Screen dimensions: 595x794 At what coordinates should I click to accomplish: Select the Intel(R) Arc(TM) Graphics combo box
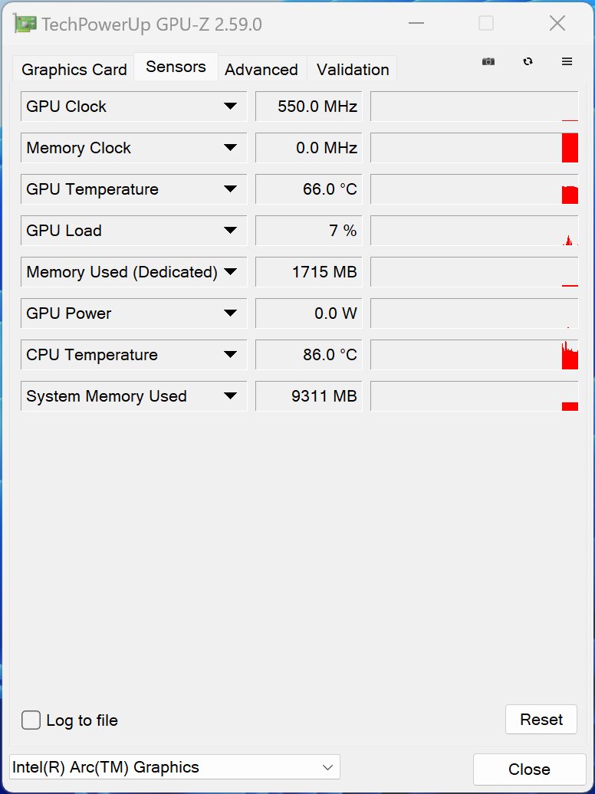(175, 767)
